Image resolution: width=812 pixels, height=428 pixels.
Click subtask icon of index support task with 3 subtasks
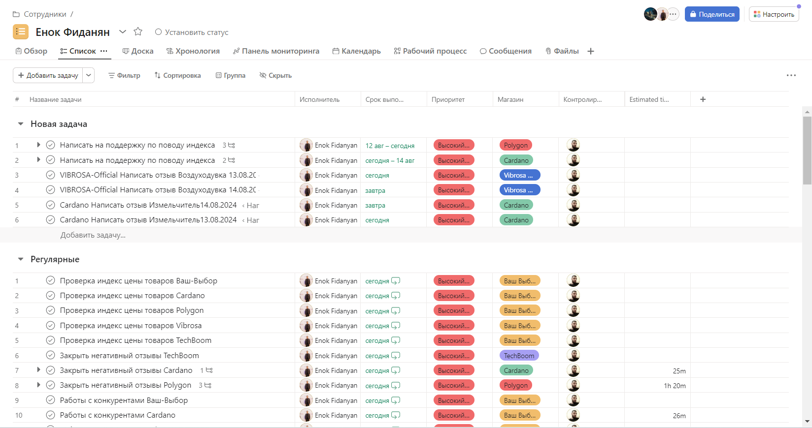click(x=232, y=145)
